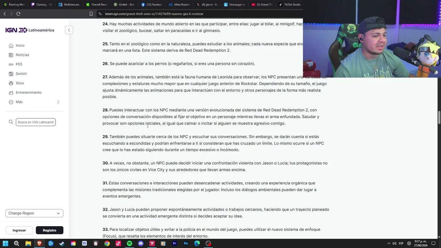This screenshot has width=441, height=248.
Task: Open the Switch section link
Action: 21,74
